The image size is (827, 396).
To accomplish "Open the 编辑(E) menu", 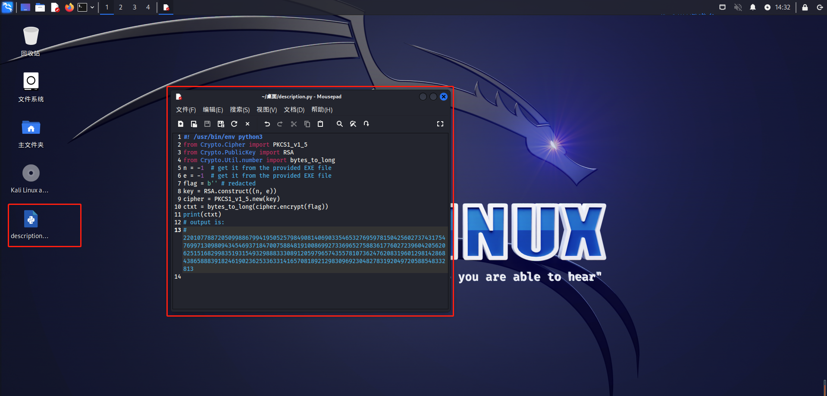I will pos(213,110).
